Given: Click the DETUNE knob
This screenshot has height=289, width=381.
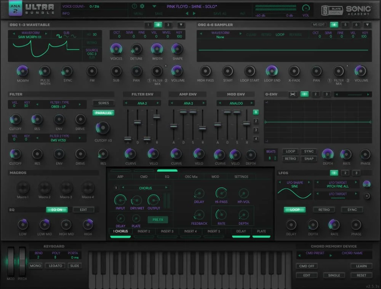Looking at the screenshot, I should tap(136, 49).
